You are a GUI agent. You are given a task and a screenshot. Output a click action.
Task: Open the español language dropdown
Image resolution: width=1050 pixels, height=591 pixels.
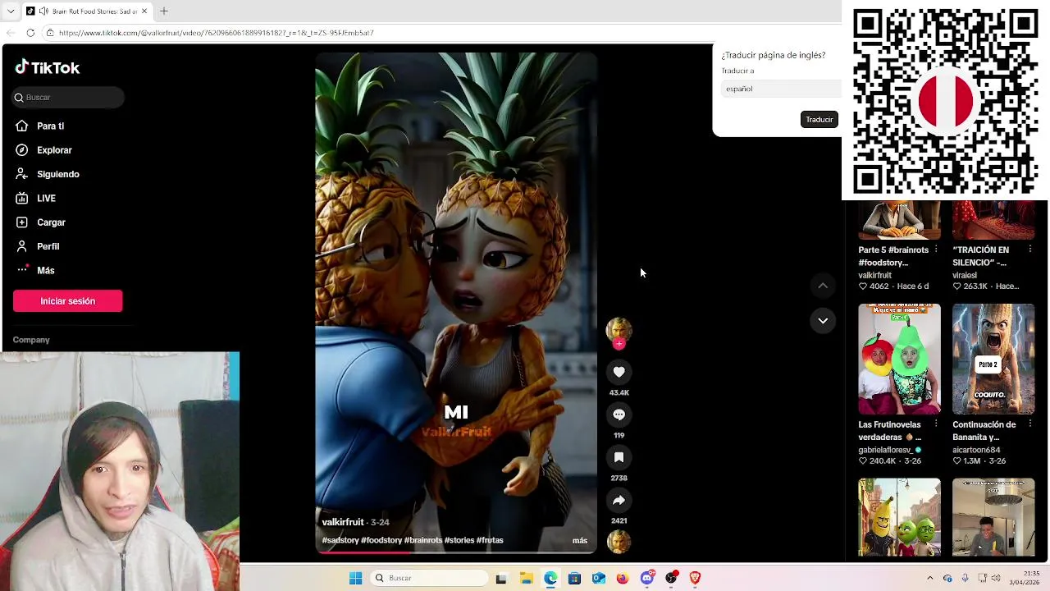coord(781,89)
